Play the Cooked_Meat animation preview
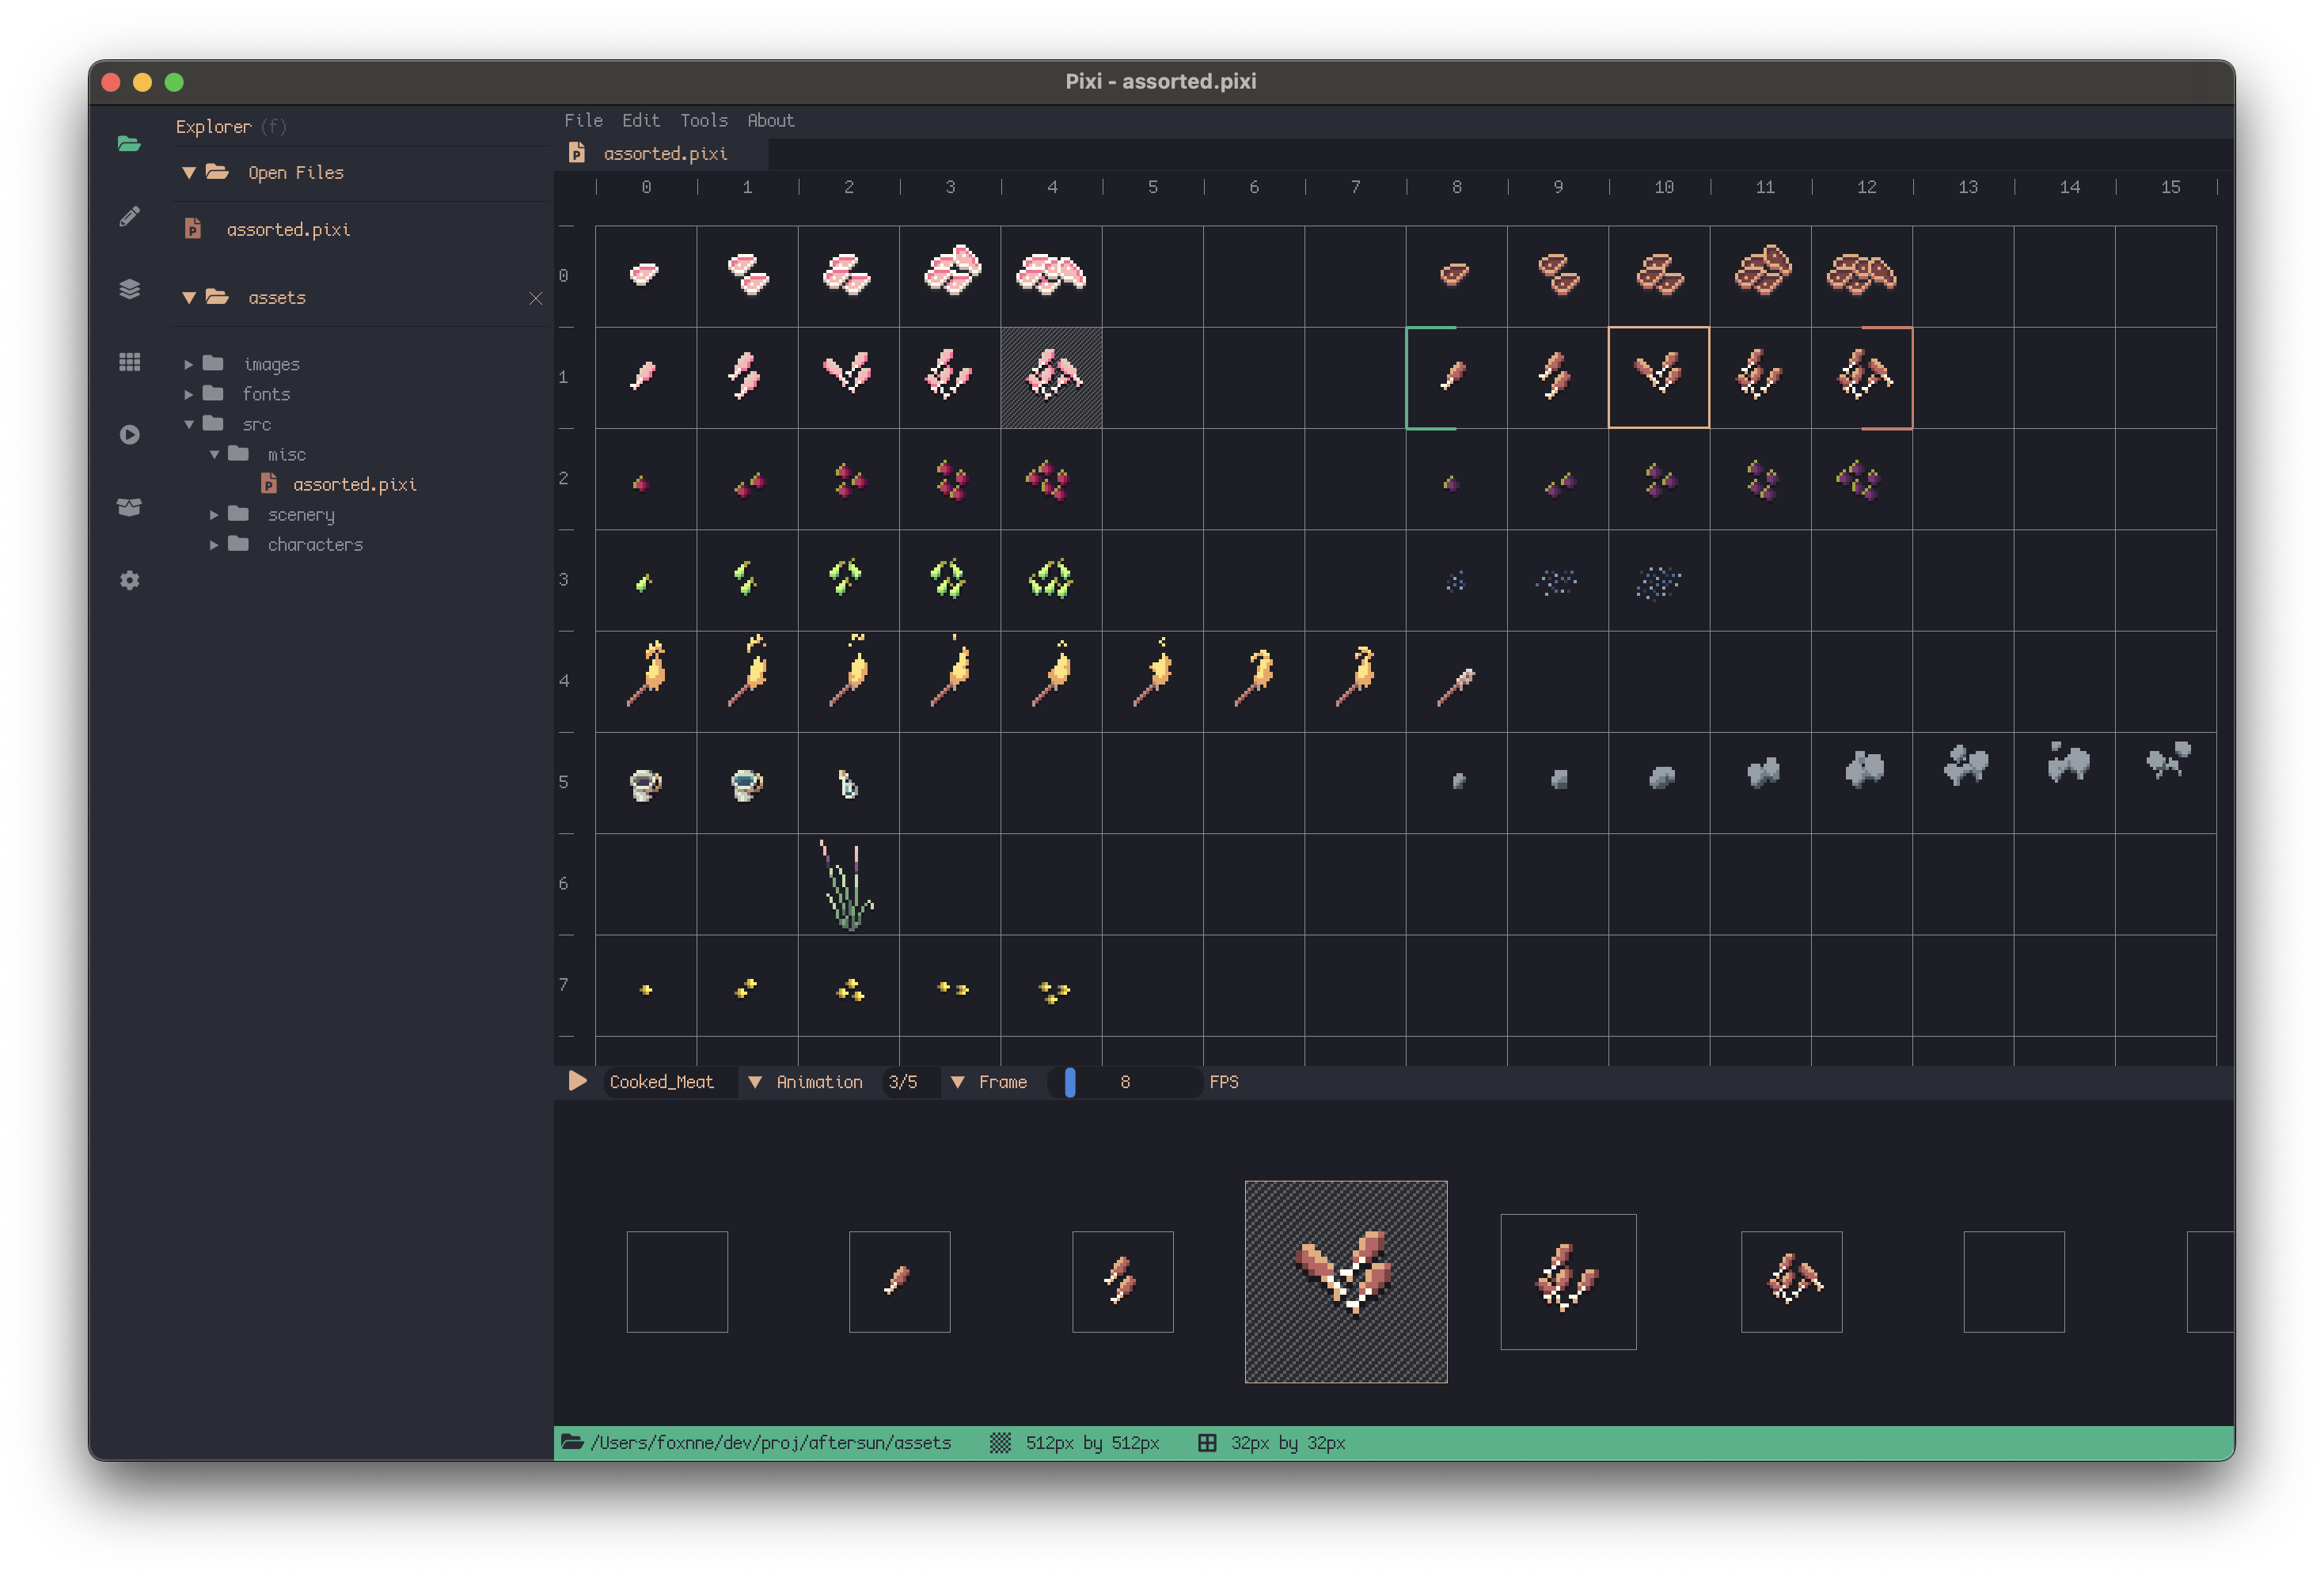The image size is (2324, 1578). click(x=576, y=1081)
